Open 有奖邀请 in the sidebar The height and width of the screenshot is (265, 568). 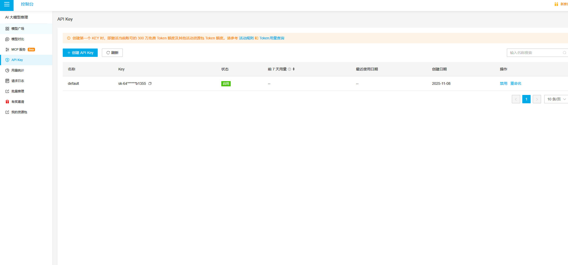click(x=26, y=102)
